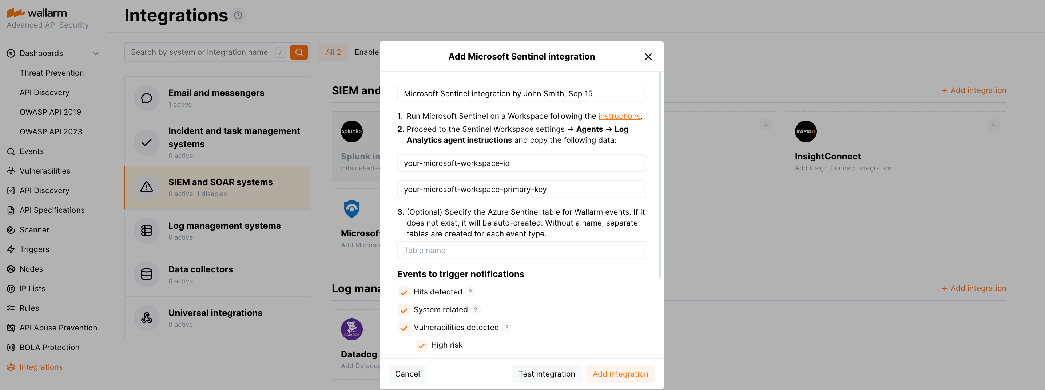Open Triggers via the lightning icon
The height and width of the screenshot is (390, 1045).
coord(11,249)
